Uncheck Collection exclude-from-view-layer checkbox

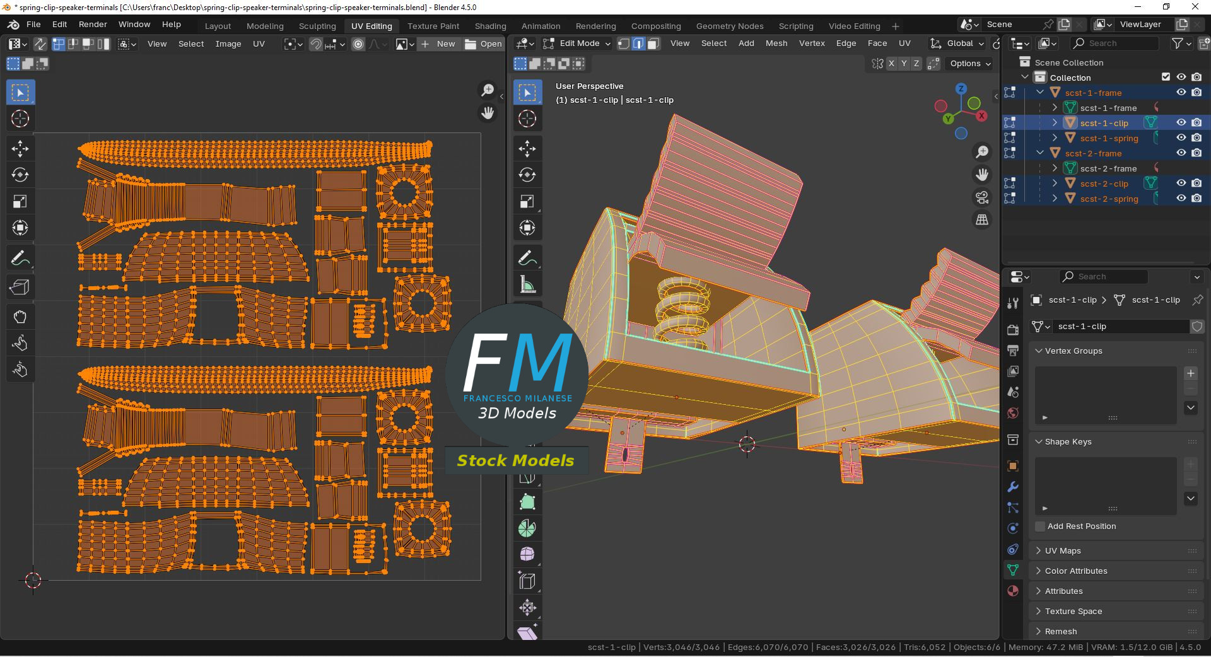(x=1166, y=77)
